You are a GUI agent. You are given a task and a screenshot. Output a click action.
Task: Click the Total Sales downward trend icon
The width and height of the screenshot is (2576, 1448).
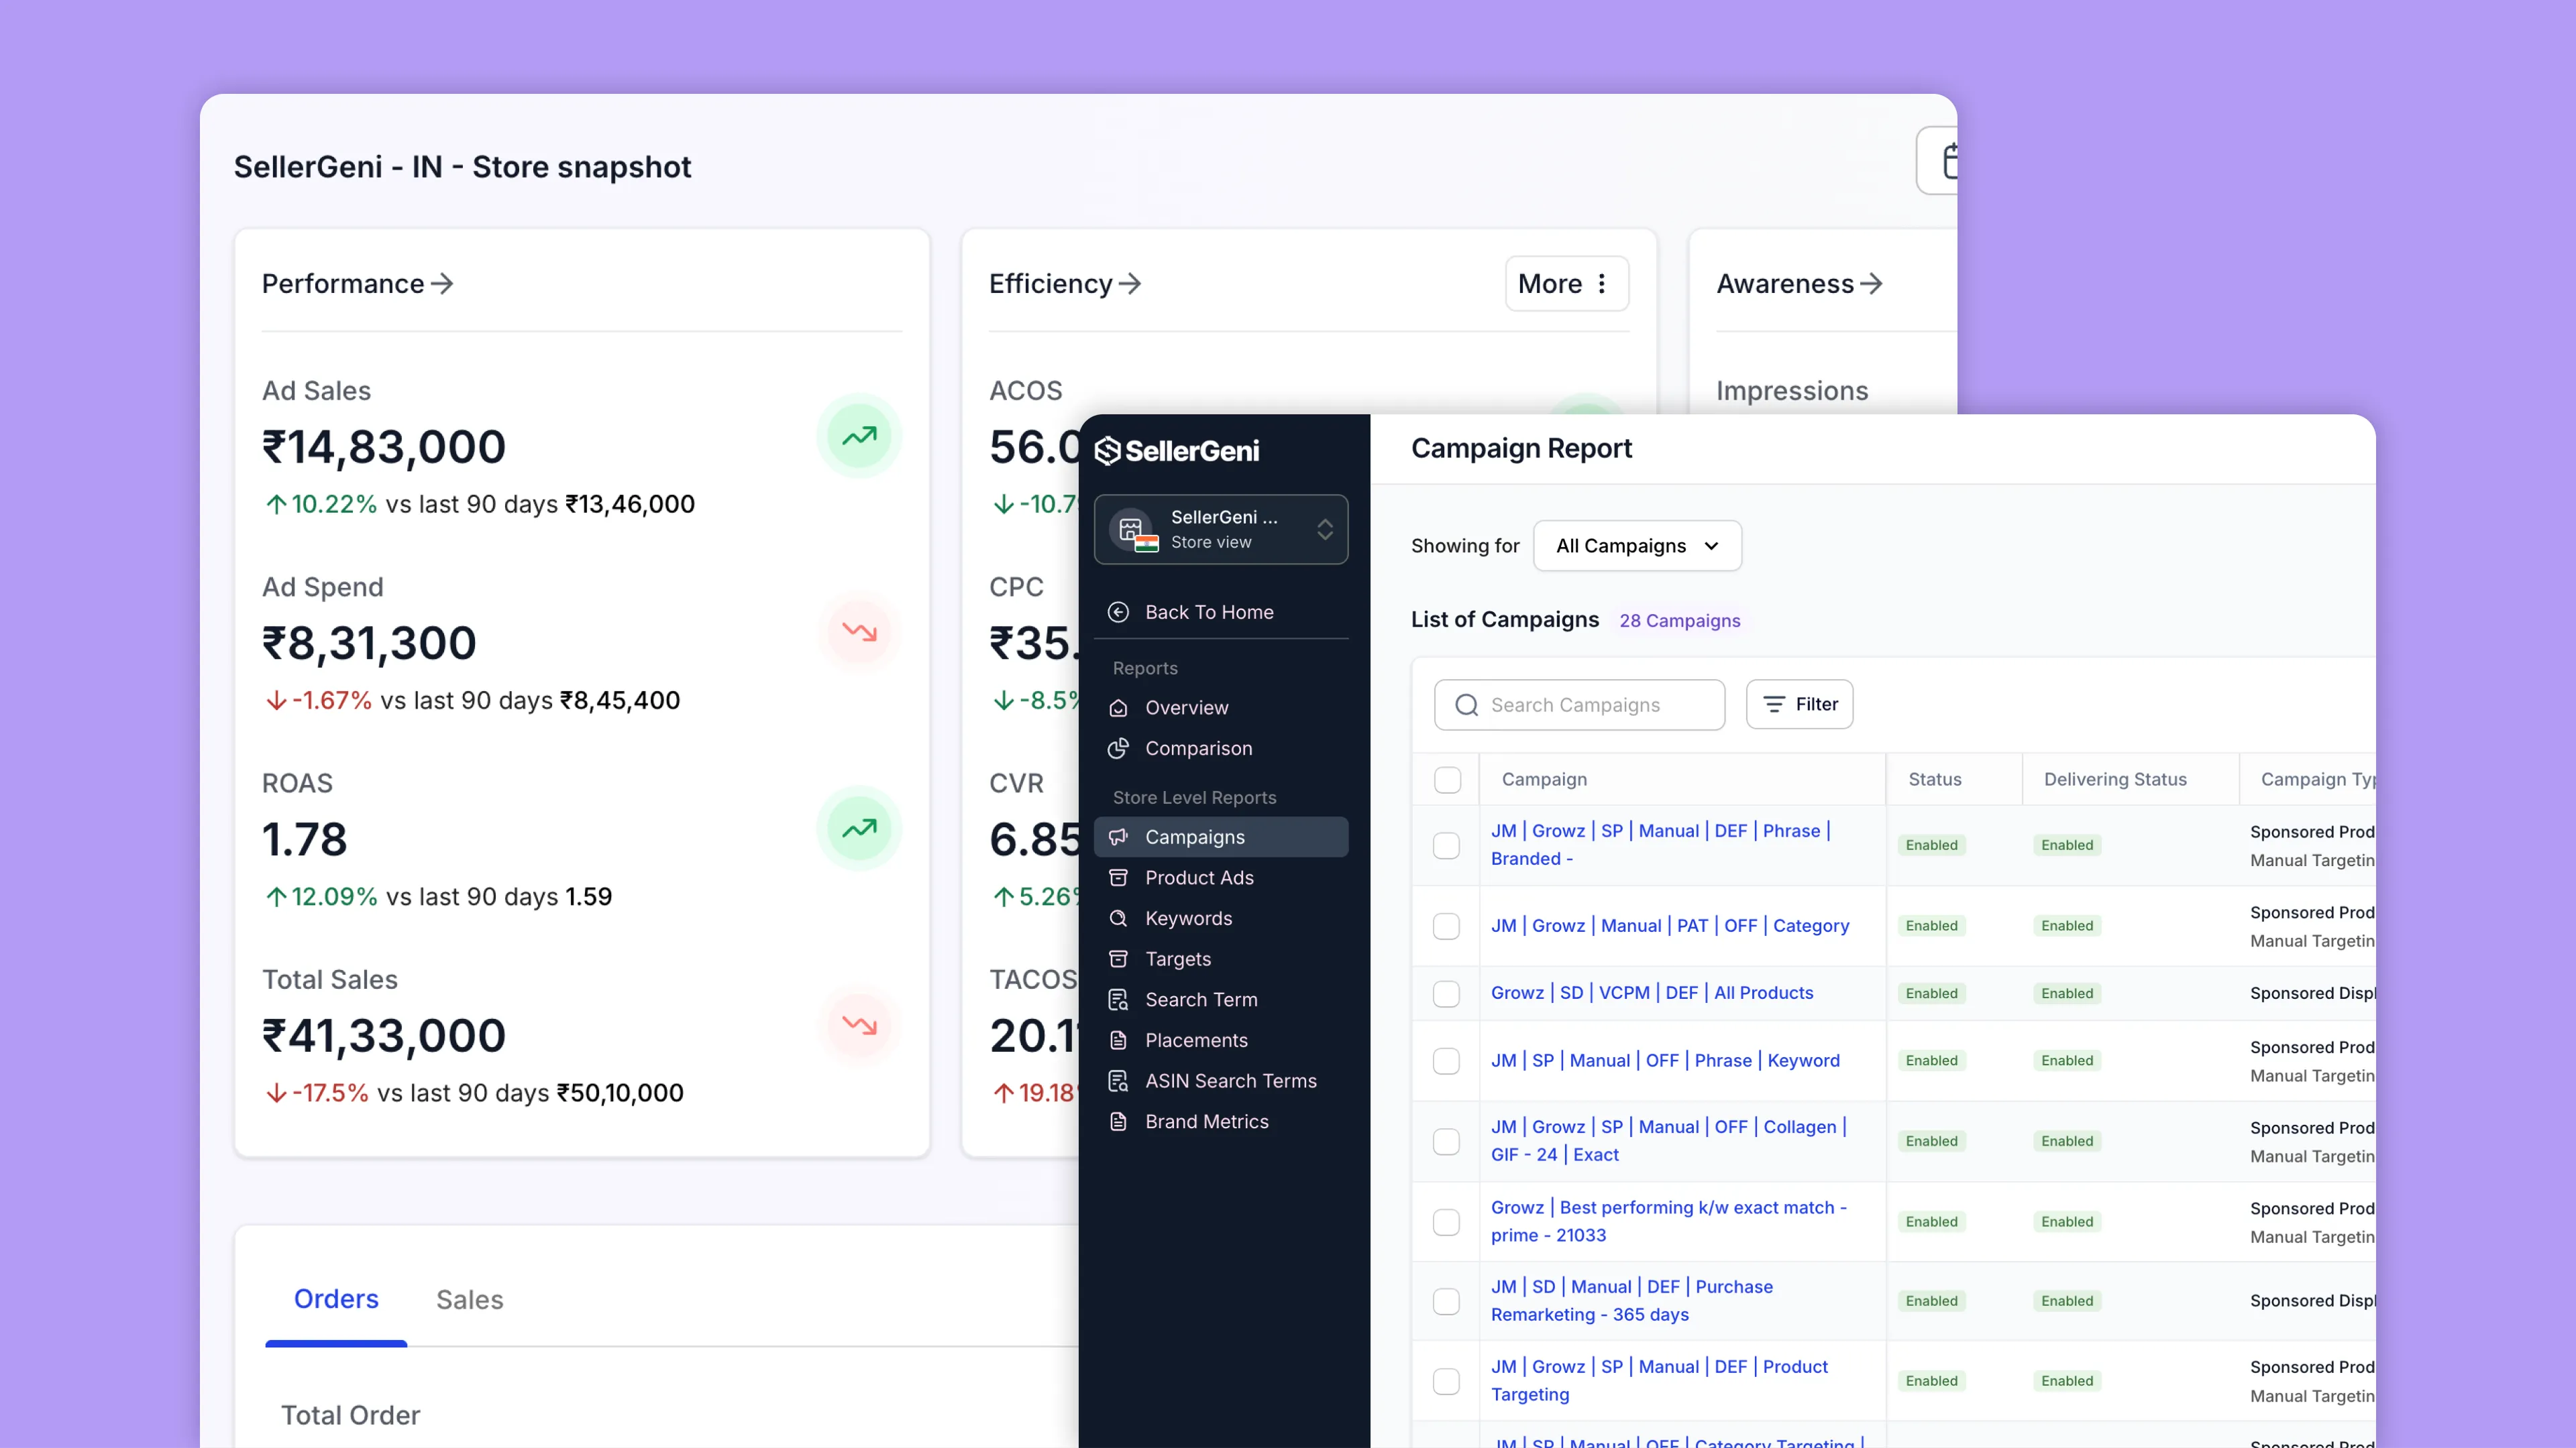[859, 1024]
